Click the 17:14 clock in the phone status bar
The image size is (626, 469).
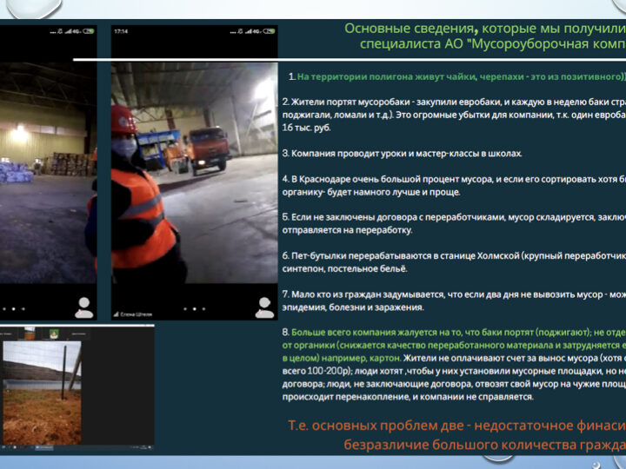[x=120, y=31]
